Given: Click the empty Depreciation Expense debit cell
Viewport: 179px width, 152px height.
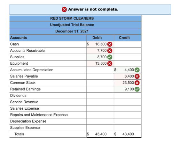Looking at the screenshot, I should (x=100, y=121).
